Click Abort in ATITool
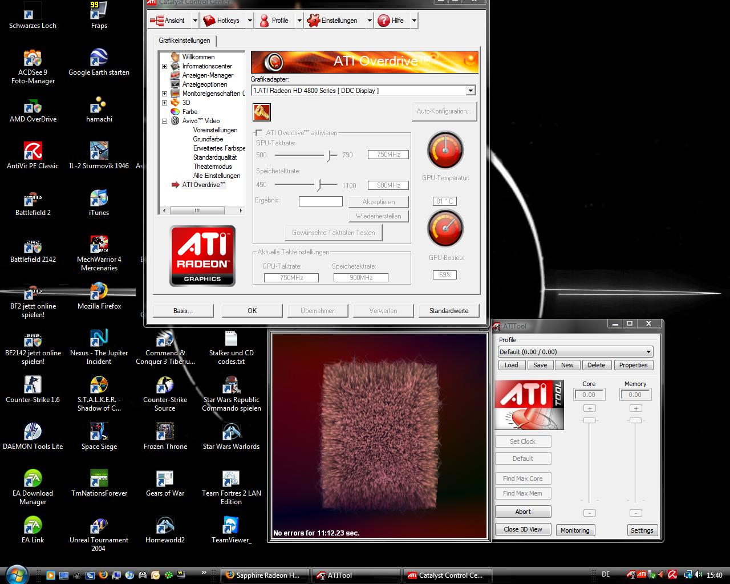Viewport: 730px width, 584px height. pos(523,512)
